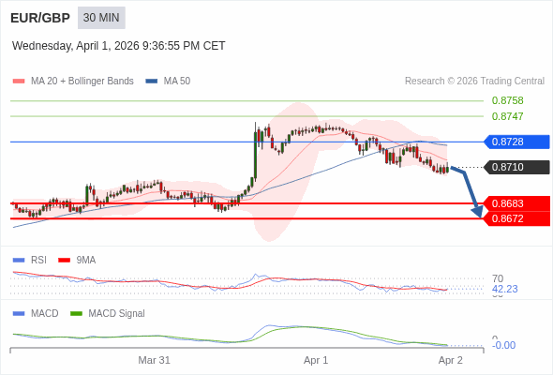Viewport: 553px width, 375px height.
Task: Click 'Research © 2026 Trading Central' credit
Action: 474,82
